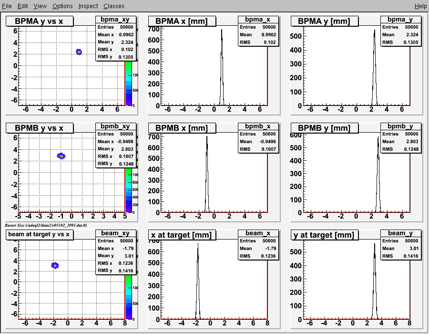Click 'Mean x -0.9498' in bpmb_xy stats
The height and width of the screenshot is (334, 429).
[x=116, y=142]
